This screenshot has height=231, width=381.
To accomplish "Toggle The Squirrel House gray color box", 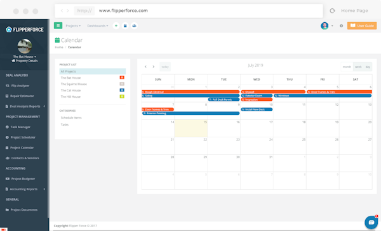I will (122, 84).
